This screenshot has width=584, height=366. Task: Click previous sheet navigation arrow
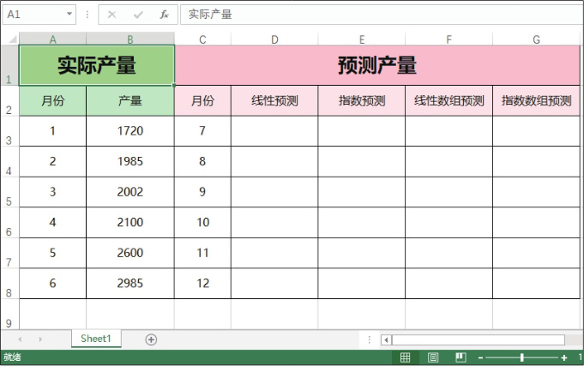(20, 339)
